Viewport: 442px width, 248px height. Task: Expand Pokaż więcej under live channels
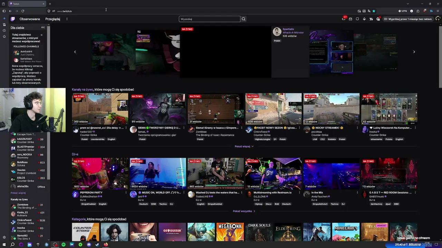point(244,146)
